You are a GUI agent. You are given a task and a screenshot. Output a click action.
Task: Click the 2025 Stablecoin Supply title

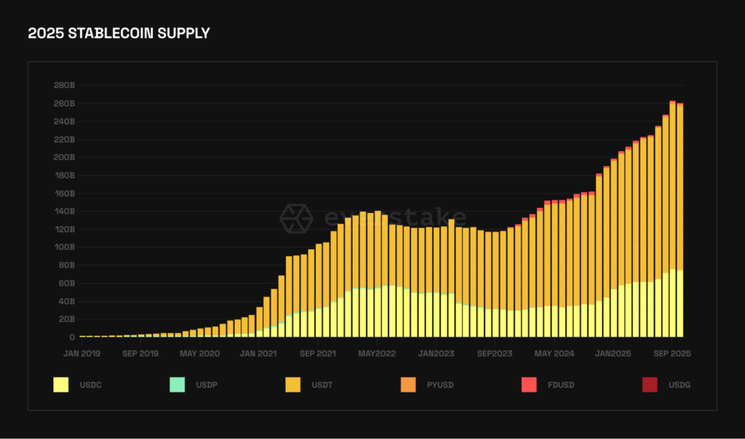pos(119,33)
